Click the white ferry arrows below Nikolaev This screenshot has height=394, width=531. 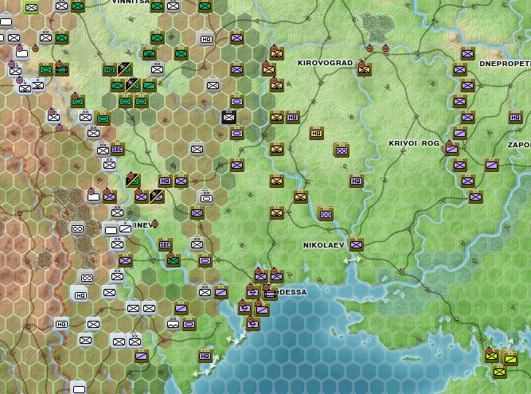352,260
